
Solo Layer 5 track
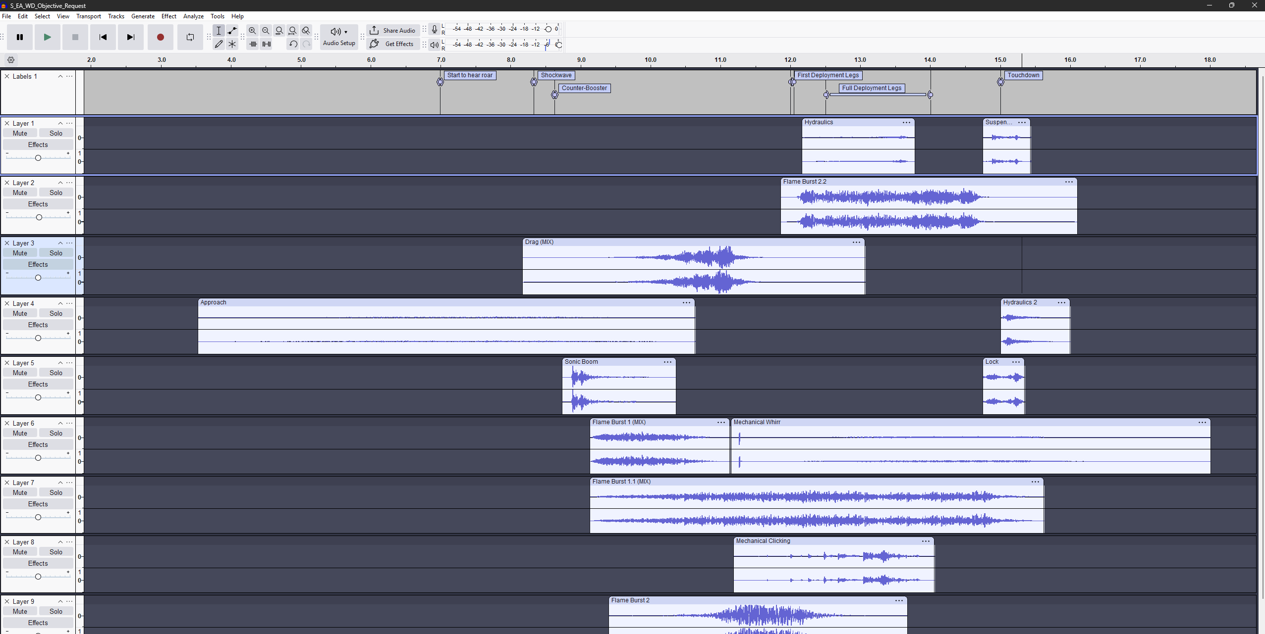coord(56,373)
